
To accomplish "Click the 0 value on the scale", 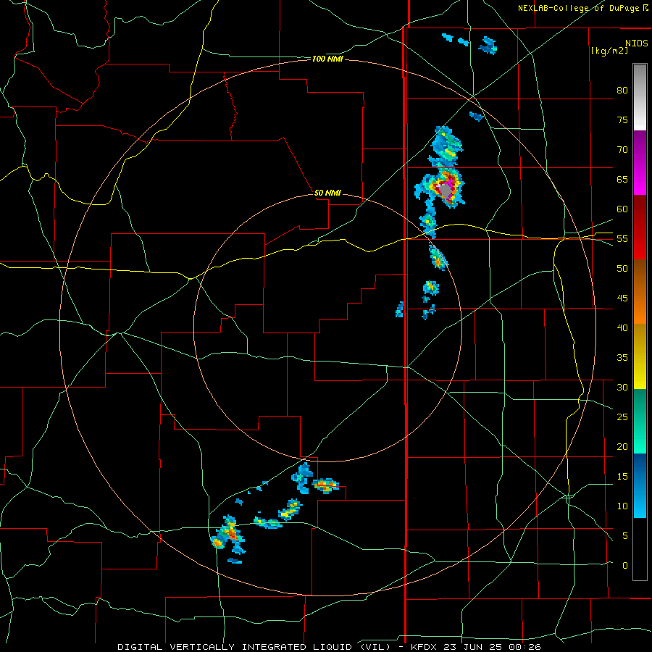I will point(625,566).
